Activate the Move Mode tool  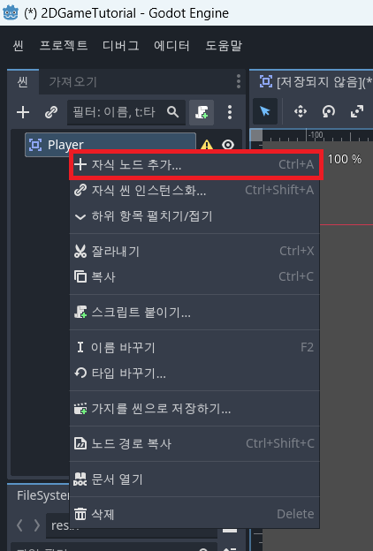point(301,112)
